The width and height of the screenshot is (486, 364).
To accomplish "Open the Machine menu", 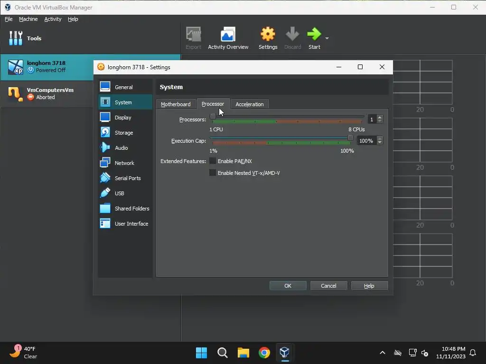I will point(28,19).
